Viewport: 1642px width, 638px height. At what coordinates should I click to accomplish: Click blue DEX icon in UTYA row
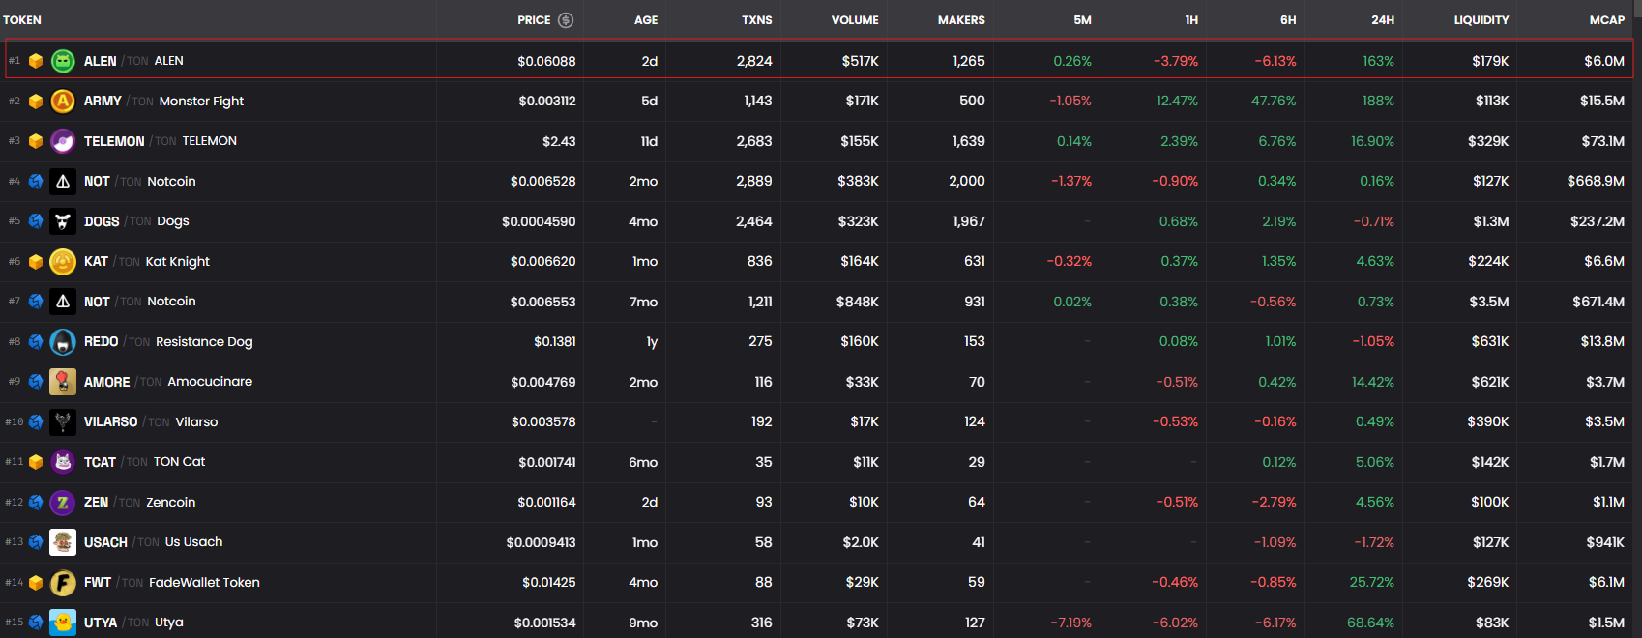click(x=36, y=623)
